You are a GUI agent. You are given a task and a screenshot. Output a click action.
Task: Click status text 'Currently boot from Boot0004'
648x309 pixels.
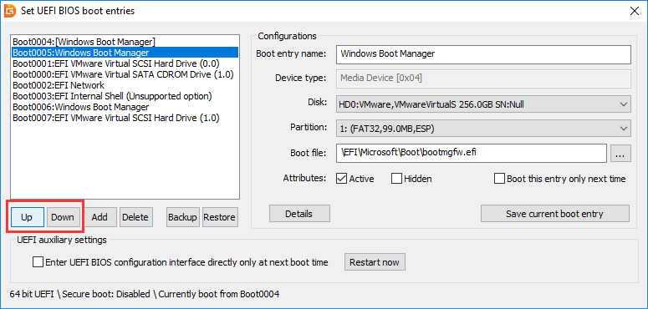[219, 294]
